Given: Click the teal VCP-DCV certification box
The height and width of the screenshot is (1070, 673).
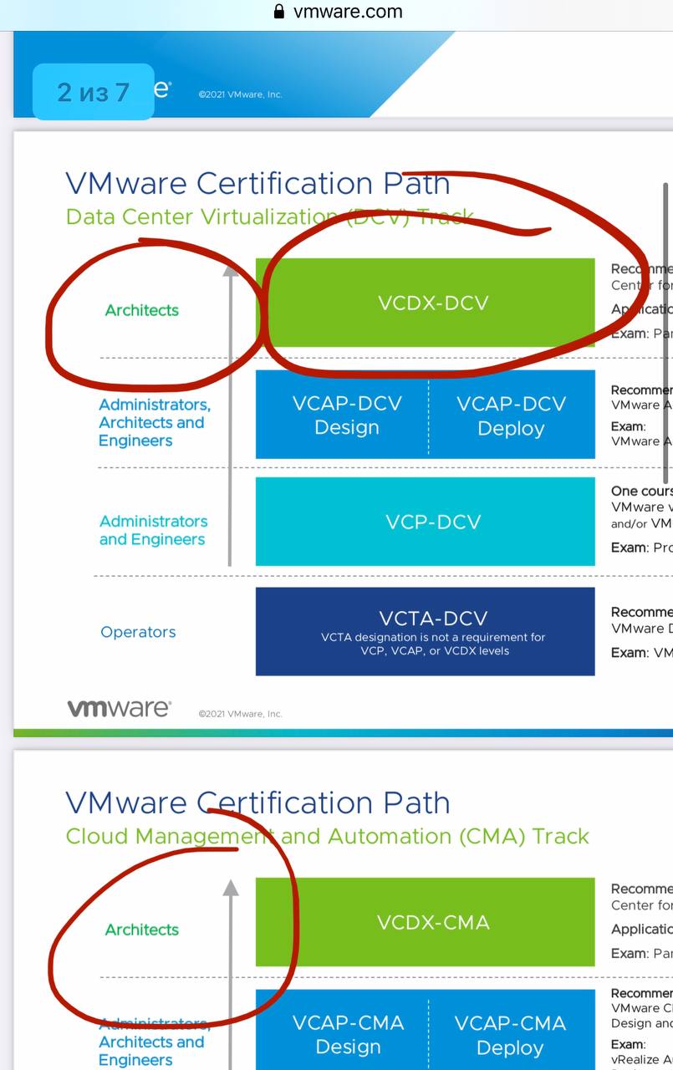Looking at the screenshot, I should point(425,522).
